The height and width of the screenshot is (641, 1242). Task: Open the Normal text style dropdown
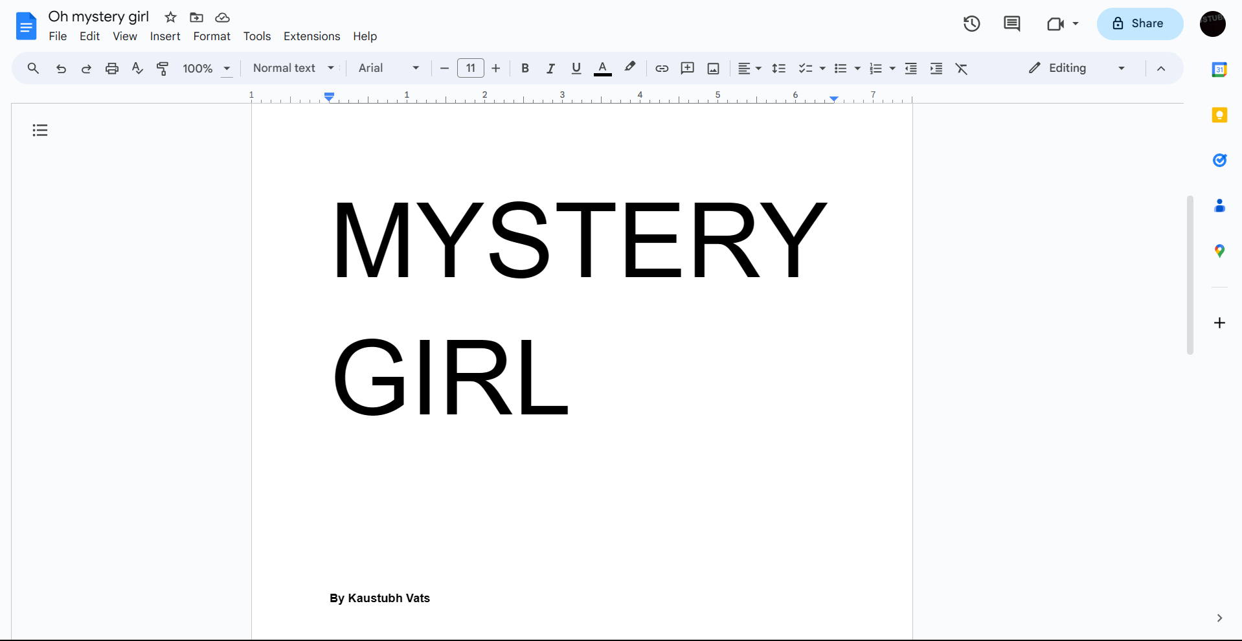pyautogui.click(x=293, y=68)
